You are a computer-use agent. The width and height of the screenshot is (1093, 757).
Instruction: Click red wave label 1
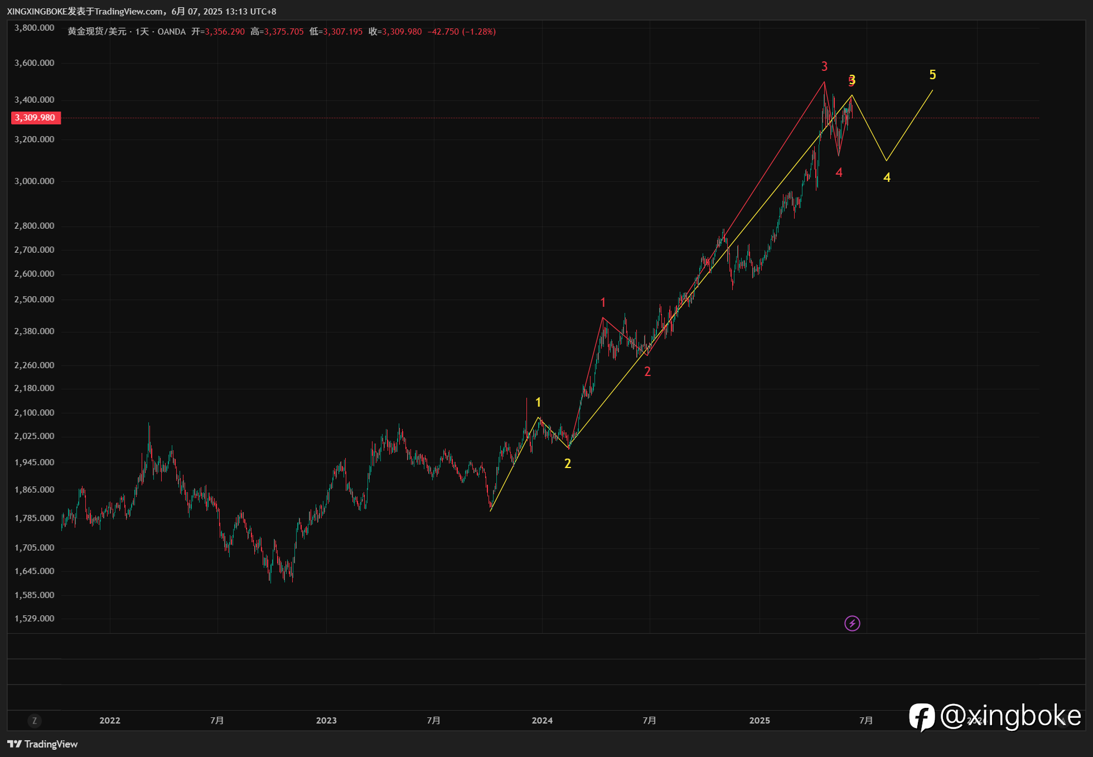(602, 302)
